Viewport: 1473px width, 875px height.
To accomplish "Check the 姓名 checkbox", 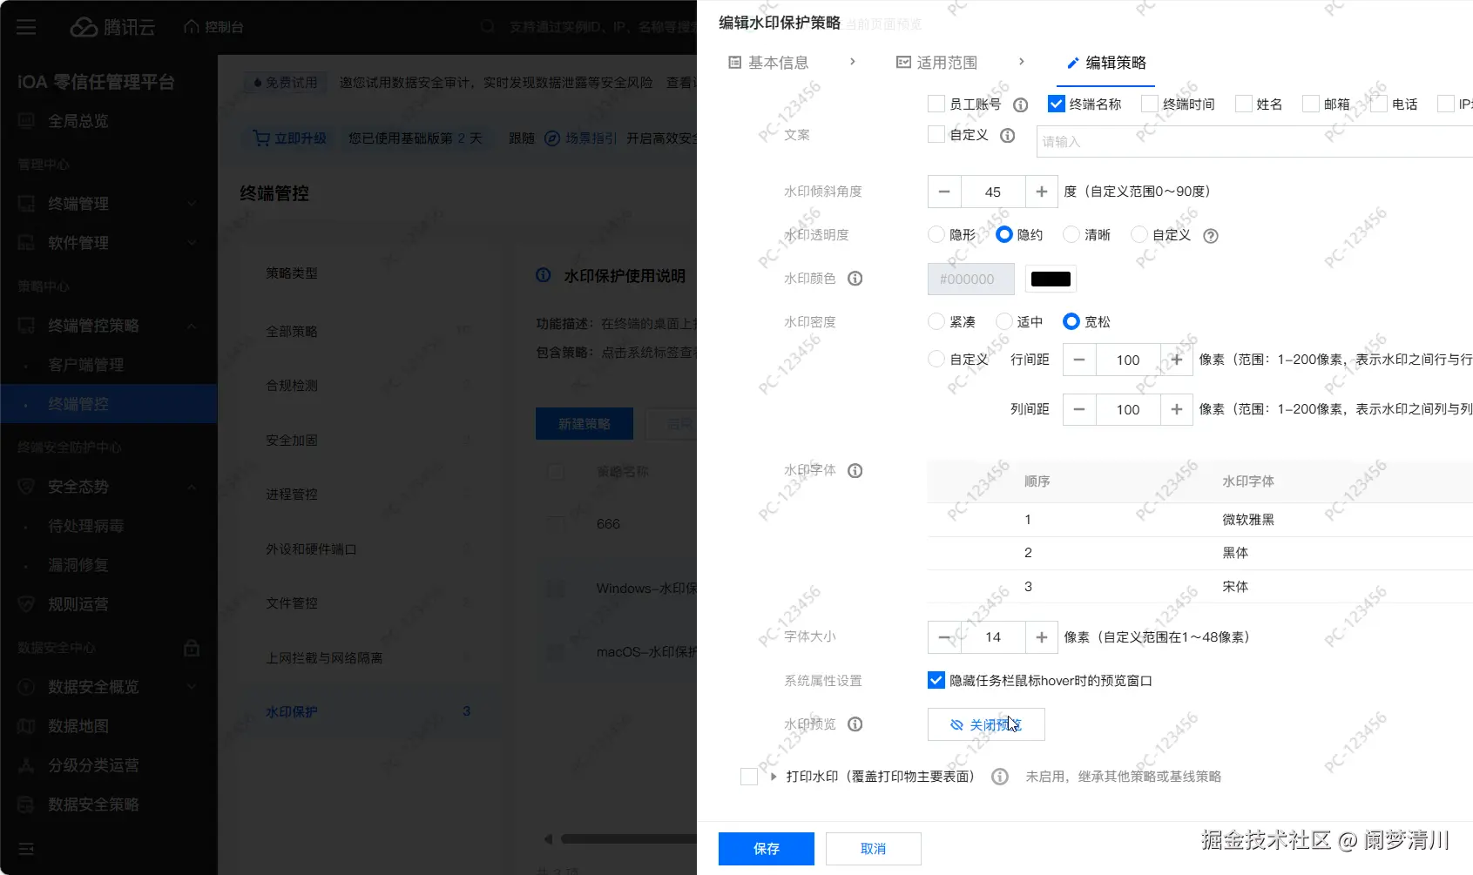I will 1244,104.
